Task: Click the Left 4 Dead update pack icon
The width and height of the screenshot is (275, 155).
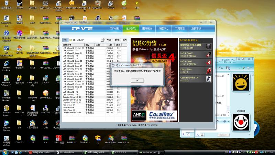Action: 208,62
